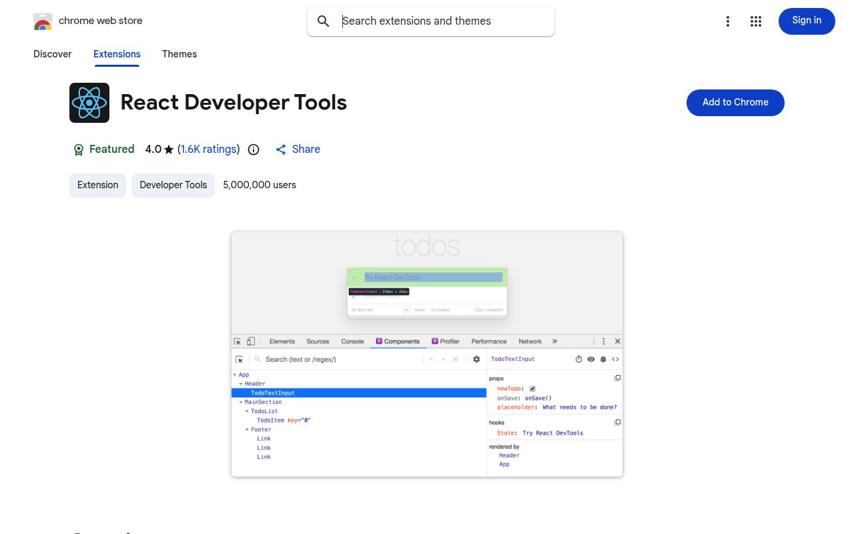854x534 pixels.
Task: Click the search magnifying glass icon
Action: 324,21
